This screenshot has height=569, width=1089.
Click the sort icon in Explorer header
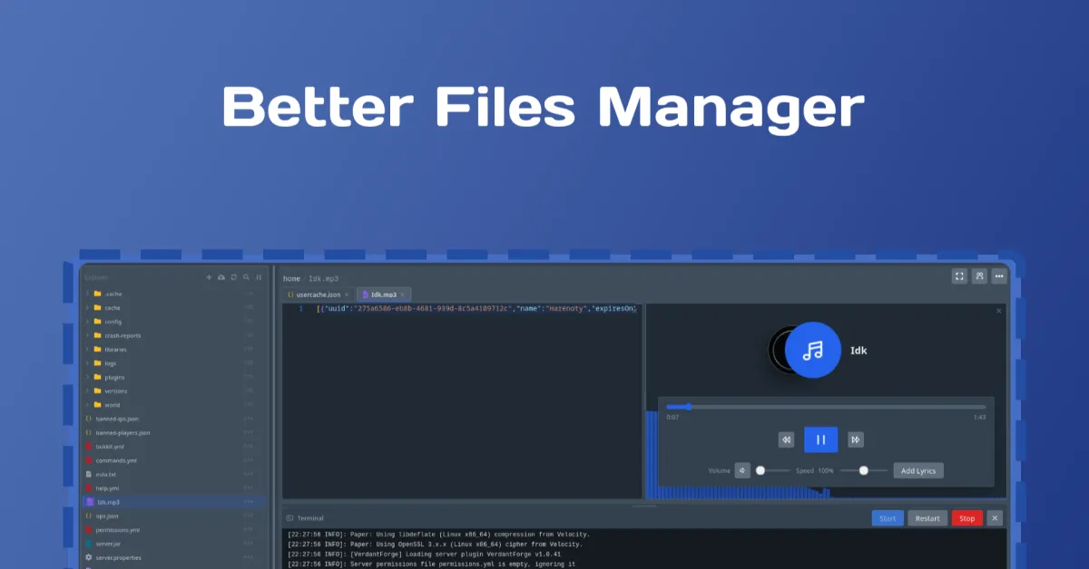tap(259, 277)
